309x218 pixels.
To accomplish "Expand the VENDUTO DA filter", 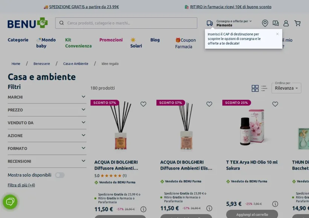I will click(x=47, y=123).
